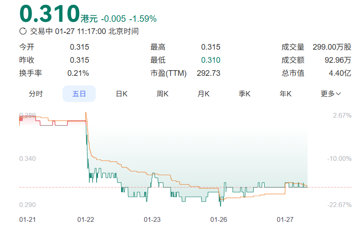Click the trading time 01-27 11:17:00 text

click(80, 31)
